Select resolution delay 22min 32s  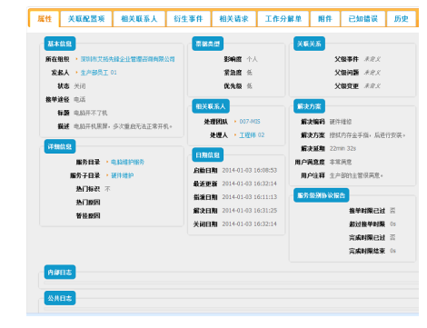coord(343,148)
